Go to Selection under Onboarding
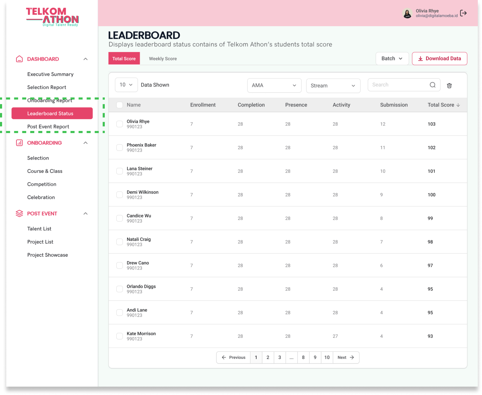The image size is (482, 395). point(38,158)
